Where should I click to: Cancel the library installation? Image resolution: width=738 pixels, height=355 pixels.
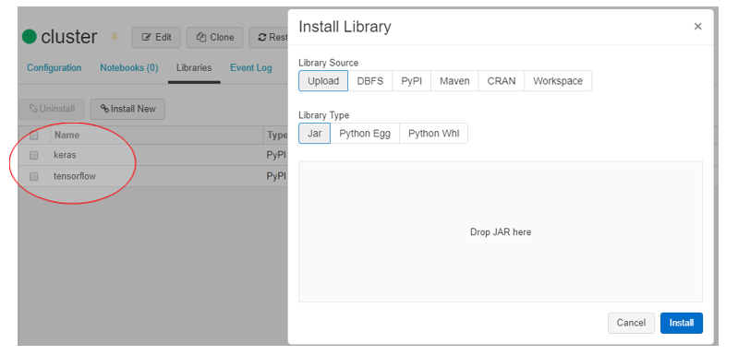(x=631, y=323)
